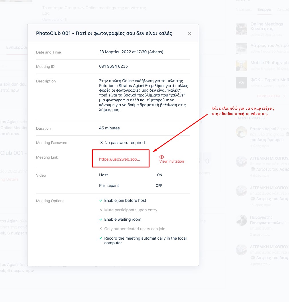The image size is (289, 302).
Task: Toggle the Participant video OFF switch
Action: [x=159, y=185]
